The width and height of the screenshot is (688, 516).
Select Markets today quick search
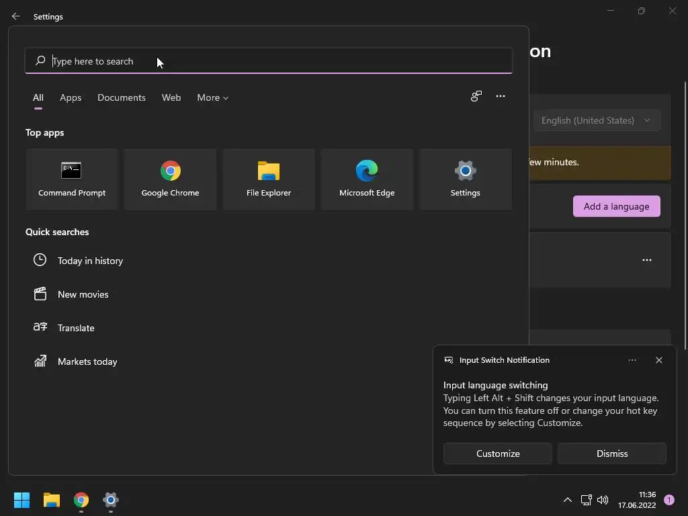click(x=87, y=361)
